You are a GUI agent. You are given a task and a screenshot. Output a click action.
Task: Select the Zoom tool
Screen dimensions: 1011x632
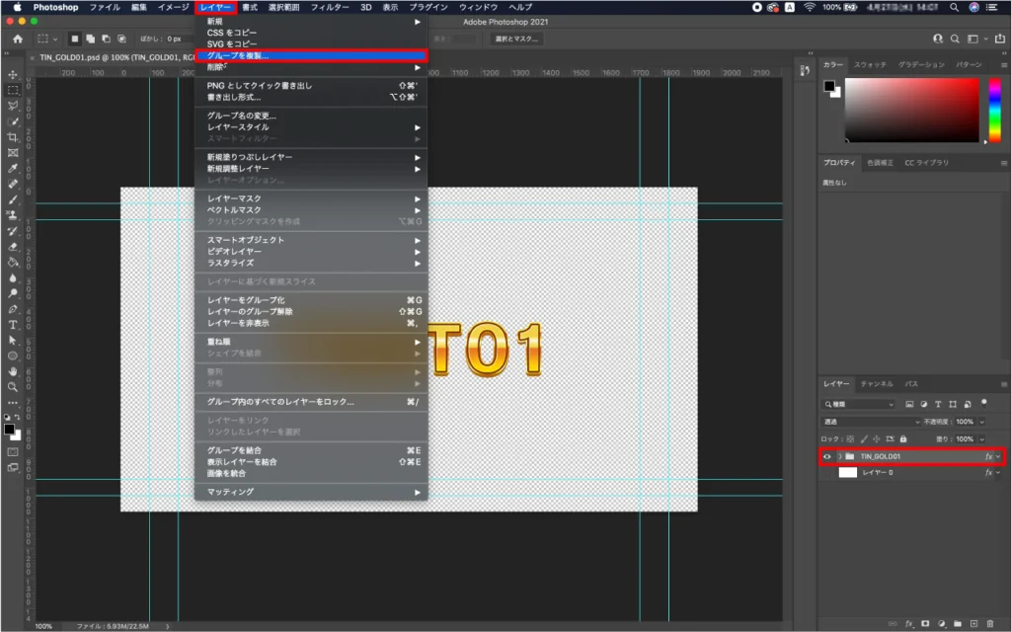click(x=12, y=387)
